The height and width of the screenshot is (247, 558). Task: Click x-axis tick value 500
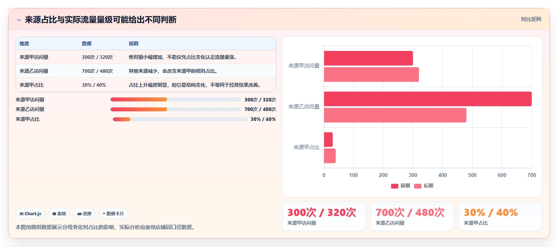(x=472, y=175)
